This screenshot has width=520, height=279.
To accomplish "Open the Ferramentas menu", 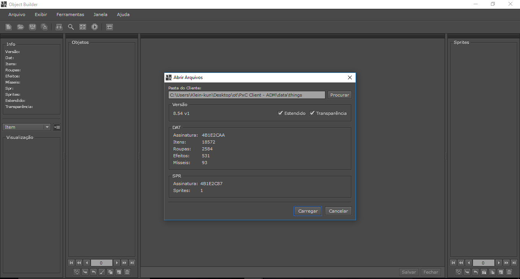I will pos(70,15).
